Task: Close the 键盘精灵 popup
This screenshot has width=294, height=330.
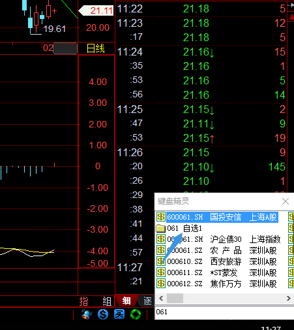Action: tap(286, 201)
